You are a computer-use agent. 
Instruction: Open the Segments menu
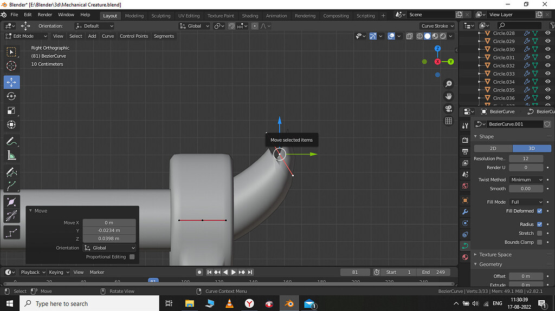click(x=164, y=36)
